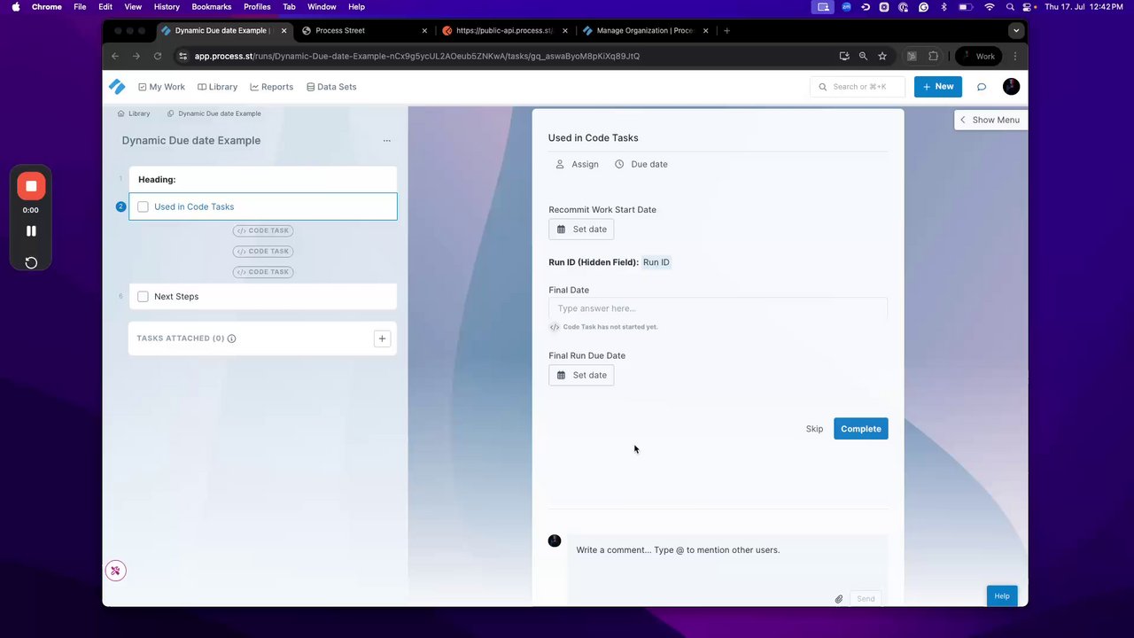Click the three-dots menu beside Dynamic Due date Example
Image resolution: width=1134 pixels, height=638 pixels.
click(386, 141)
